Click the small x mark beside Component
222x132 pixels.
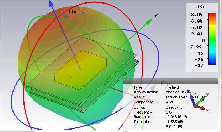[158, 102]
